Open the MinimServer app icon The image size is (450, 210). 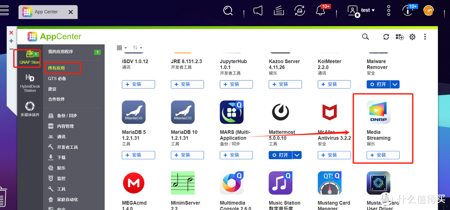(x=183, y=183)
